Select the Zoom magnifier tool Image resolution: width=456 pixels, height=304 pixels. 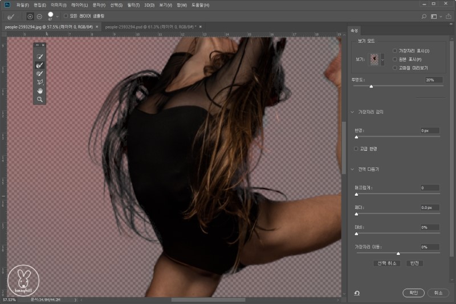point(40,99)
